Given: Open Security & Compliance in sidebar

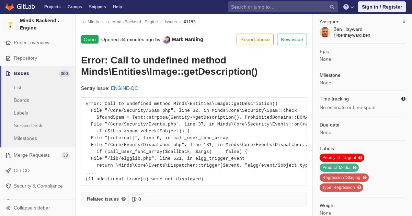Looking at the screenshot, I should point(38,186).
